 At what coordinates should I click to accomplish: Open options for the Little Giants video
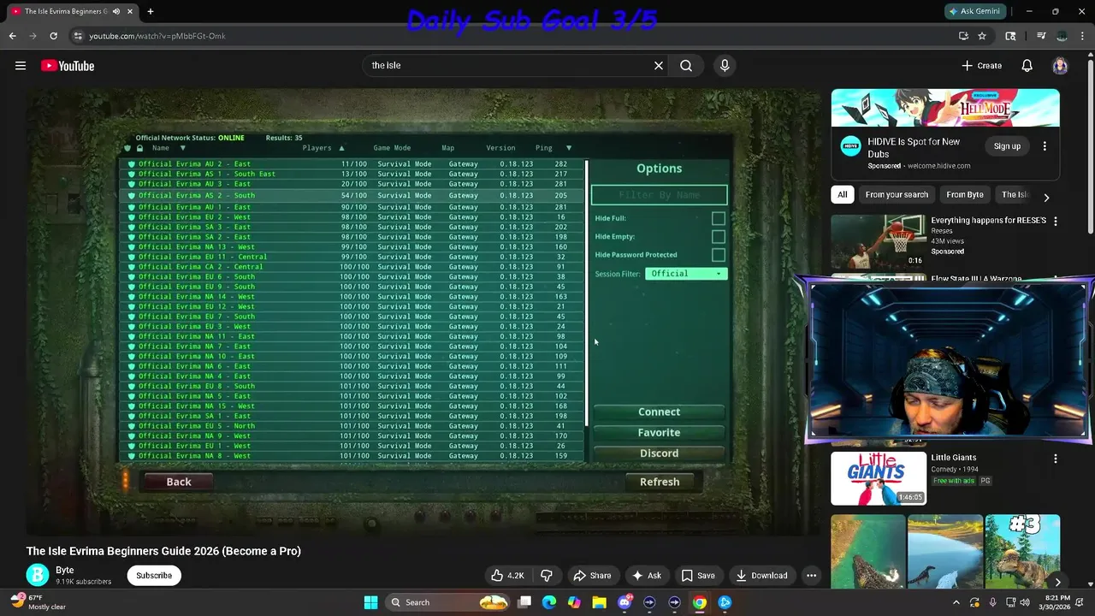tap(1055, 459)
